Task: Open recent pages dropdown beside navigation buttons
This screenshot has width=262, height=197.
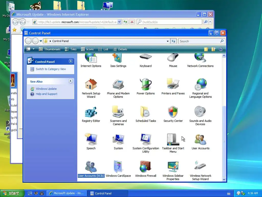Action: [x=41, y=41]
